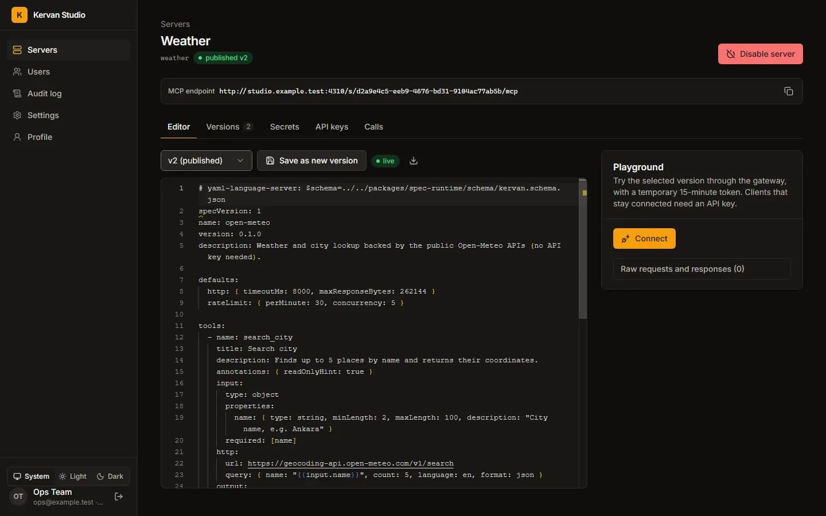Click the 'version: 0.1.0' line
The height and width of the screenshot is (516, 826).
pos(229,234)
